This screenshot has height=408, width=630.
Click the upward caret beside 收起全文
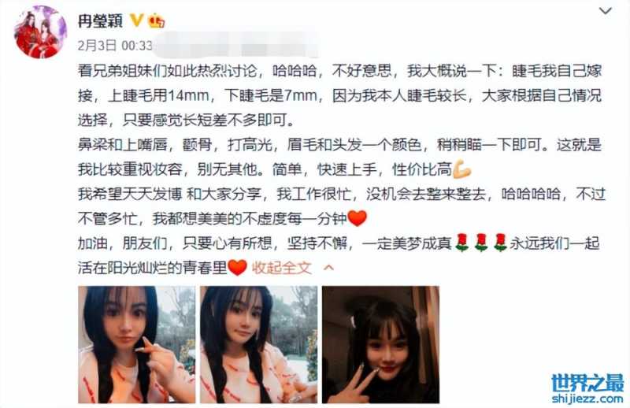pos(328,268)
